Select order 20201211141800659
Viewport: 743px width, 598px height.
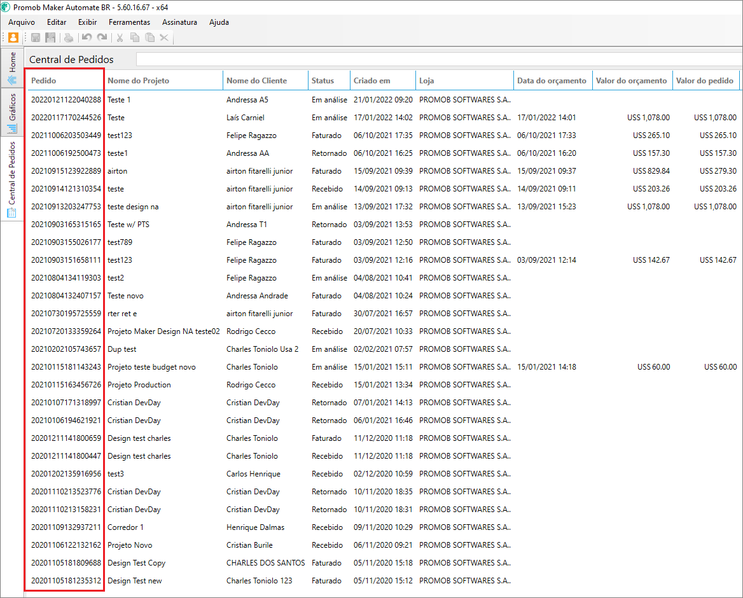click(66, 438)
